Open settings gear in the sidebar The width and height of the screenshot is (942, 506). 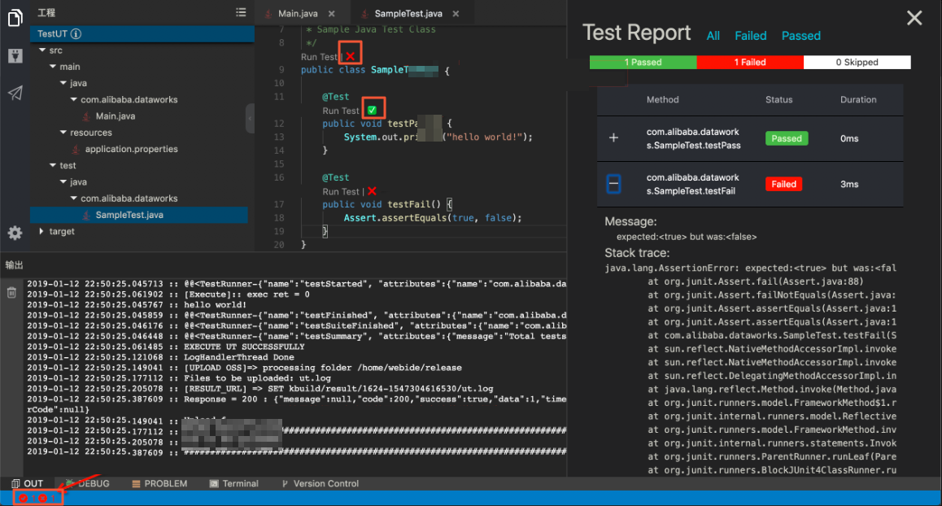[15, 233]
